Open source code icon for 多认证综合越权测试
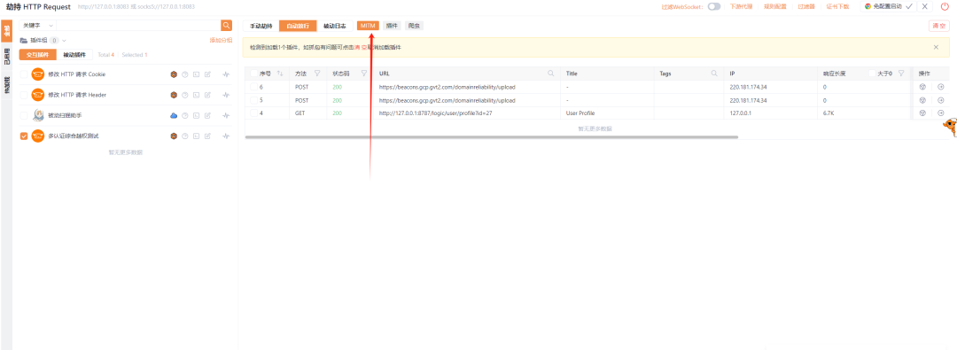The image size is (957, 350). click(x=196, y=136)
